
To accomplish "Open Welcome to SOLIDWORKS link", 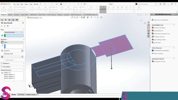I will pyautogui.click(x=161, y=20).
